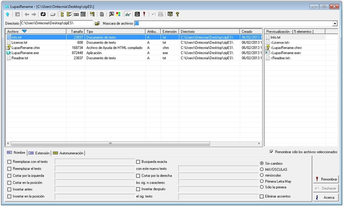Switch to the 'Autonumeración' tab

tap(68, 153)
